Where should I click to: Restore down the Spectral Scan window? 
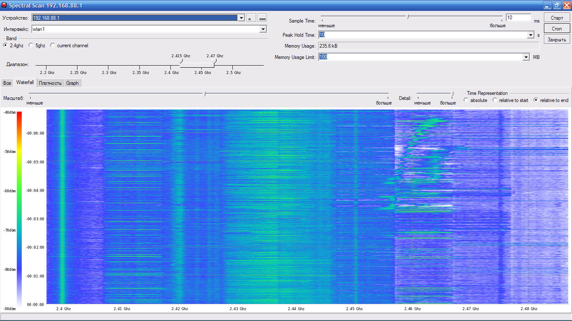[557, 5]
